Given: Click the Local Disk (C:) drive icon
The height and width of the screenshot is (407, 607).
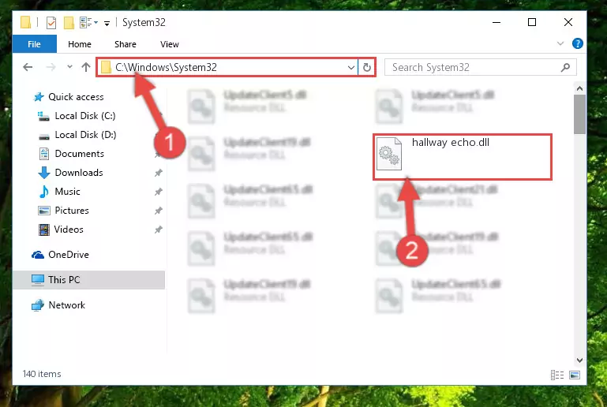Looking at the screenshot, I should (x=43, y=116).
